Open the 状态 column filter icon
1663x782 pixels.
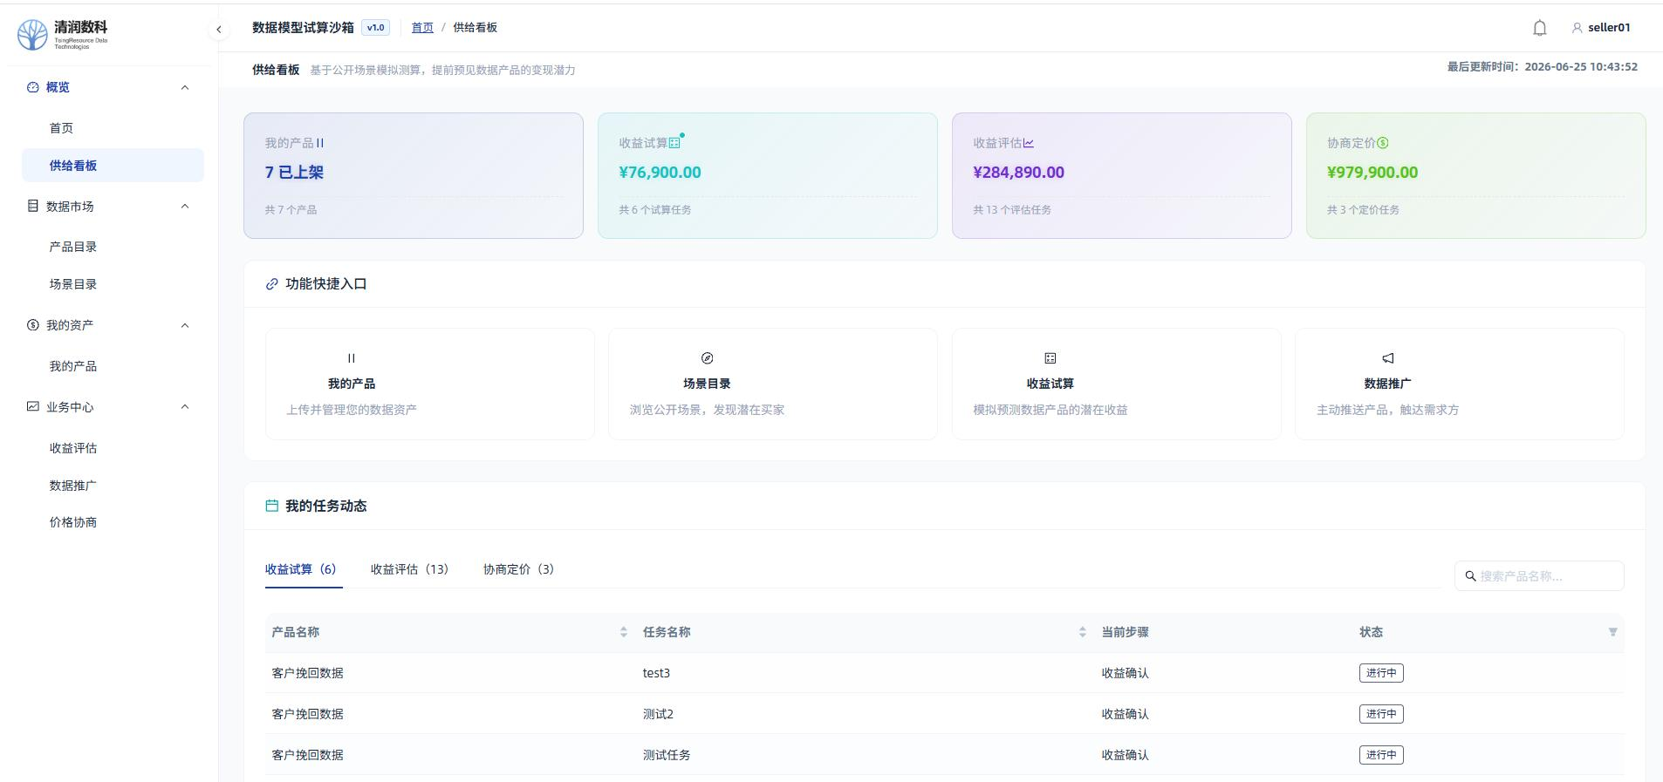[x=1612, y=632]
